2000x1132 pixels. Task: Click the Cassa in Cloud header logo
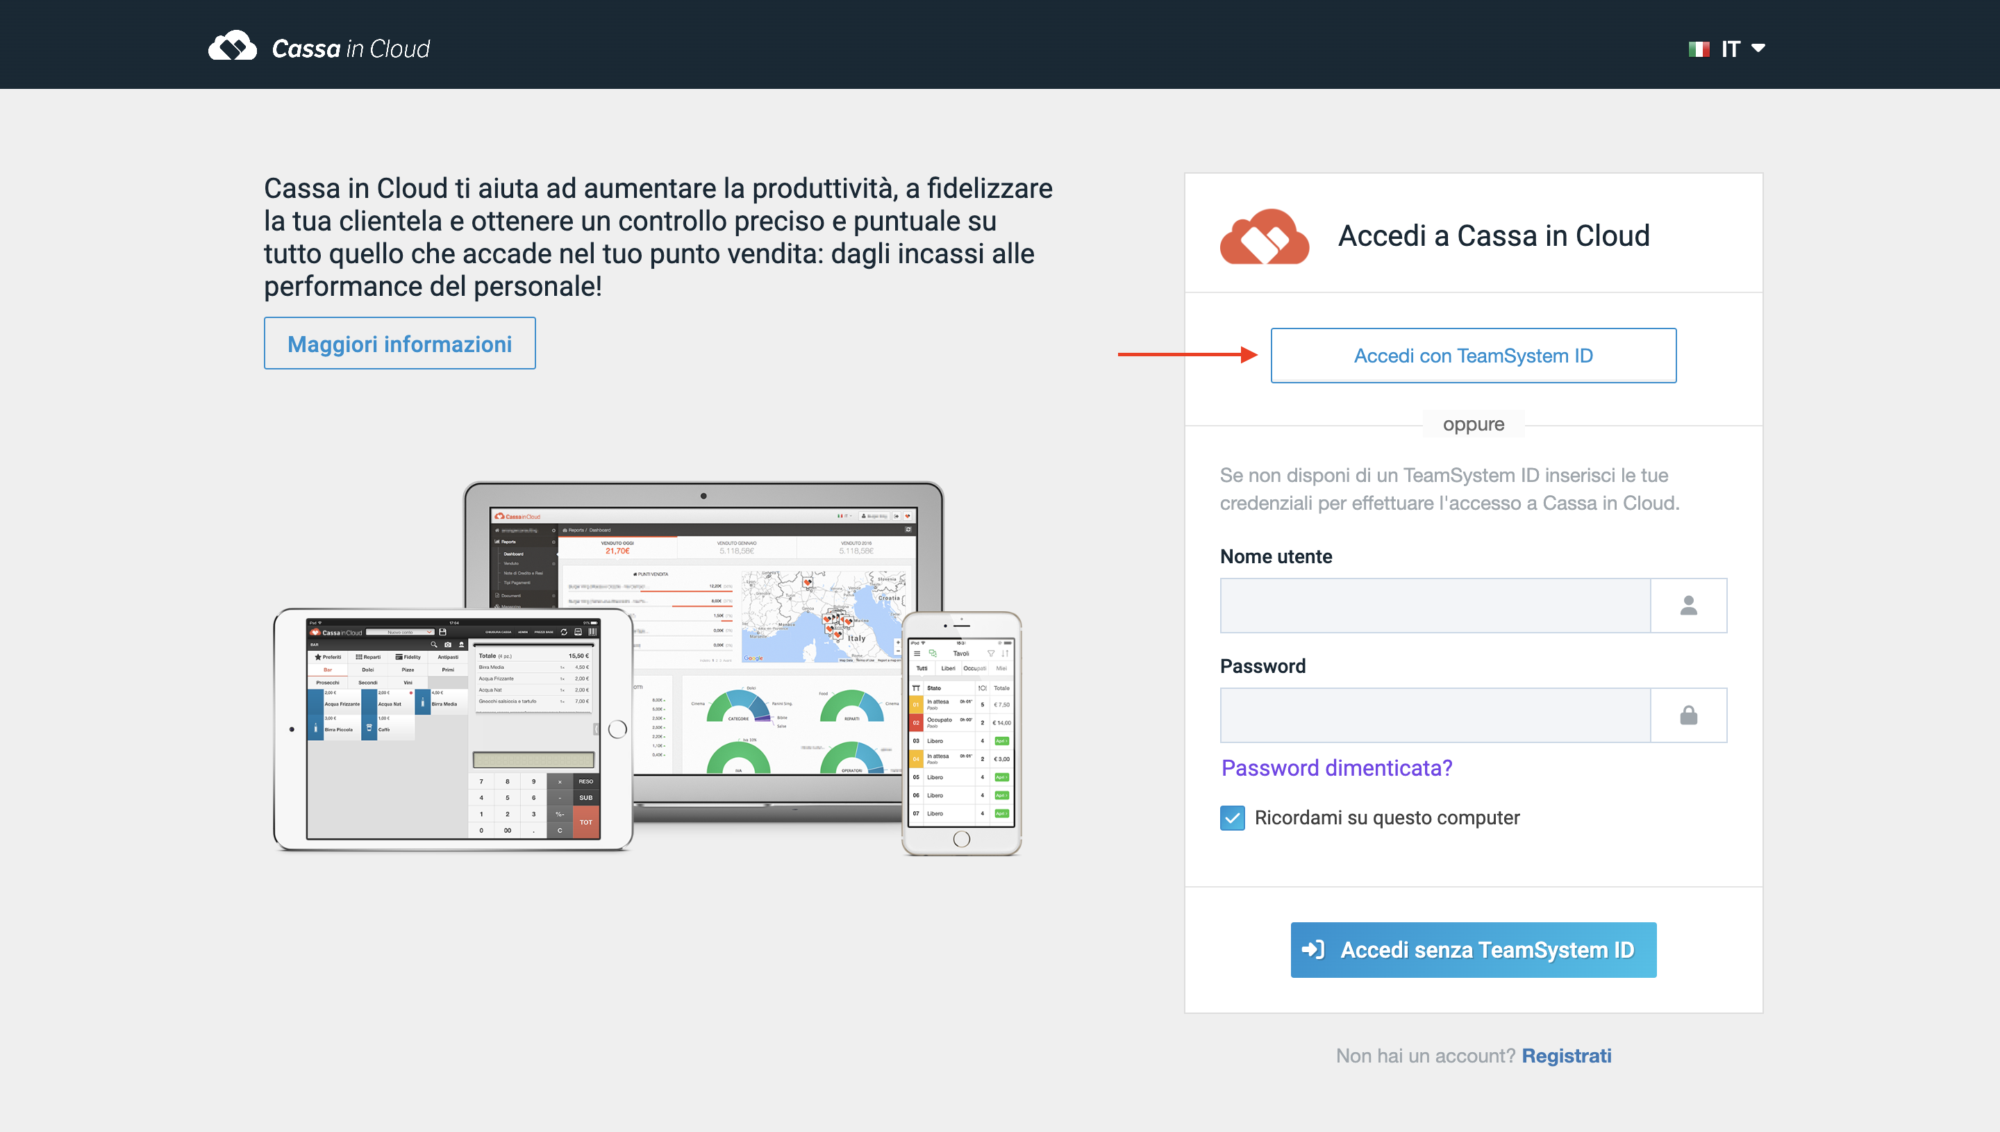[x=319, y=47]
